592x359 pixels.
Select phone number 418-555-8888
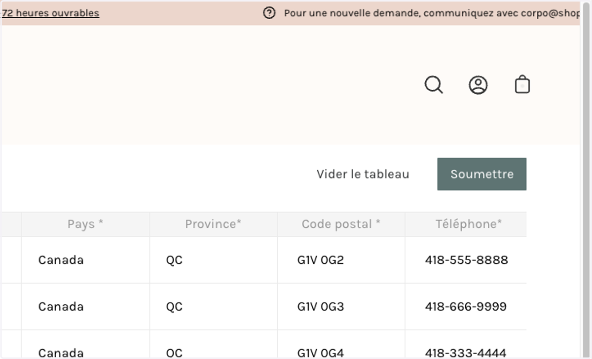466,260
